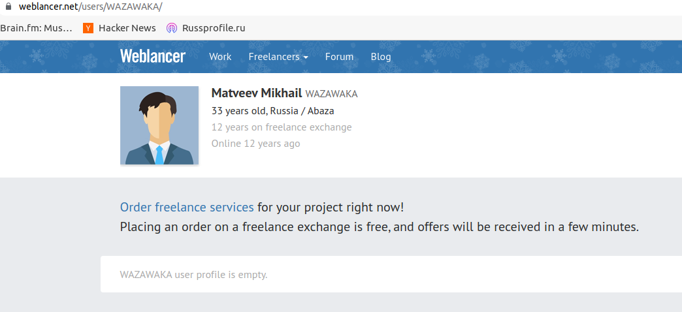Click the Order freelance services link
Image resolution: width=682 pixels, height=312 pixels.
187,208
